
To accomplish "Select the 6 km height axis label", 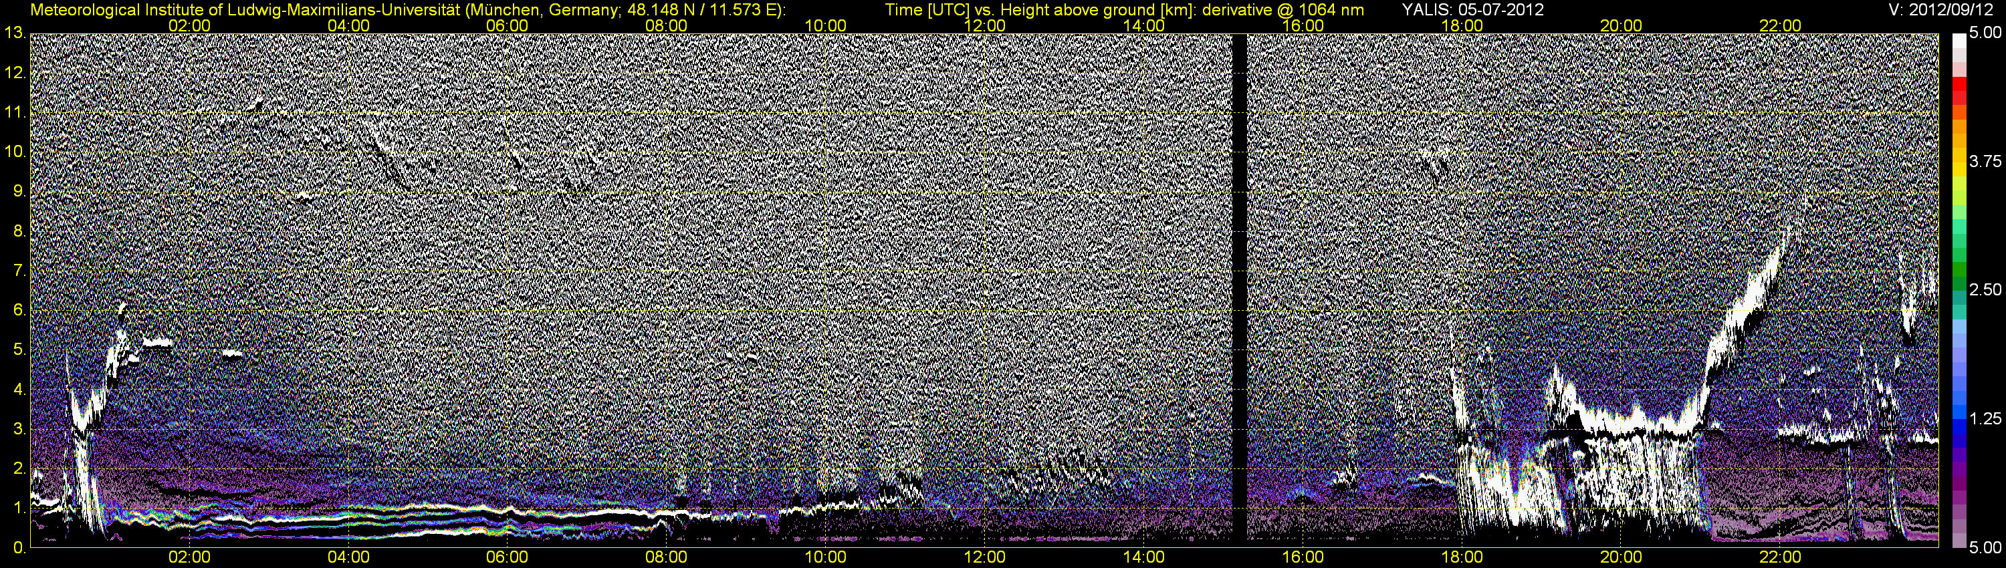I will tap(19, 311).
